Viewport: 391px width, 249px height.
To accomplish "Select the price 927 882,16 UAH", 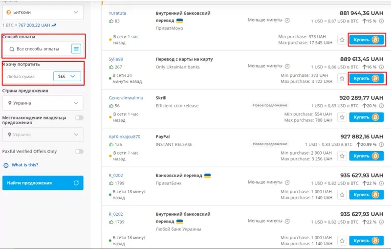I will click(362, 136).
